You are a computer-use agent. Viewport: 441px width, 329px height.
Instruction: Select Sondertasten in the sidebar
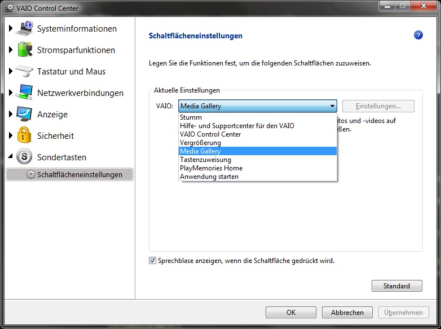point(61,157)
